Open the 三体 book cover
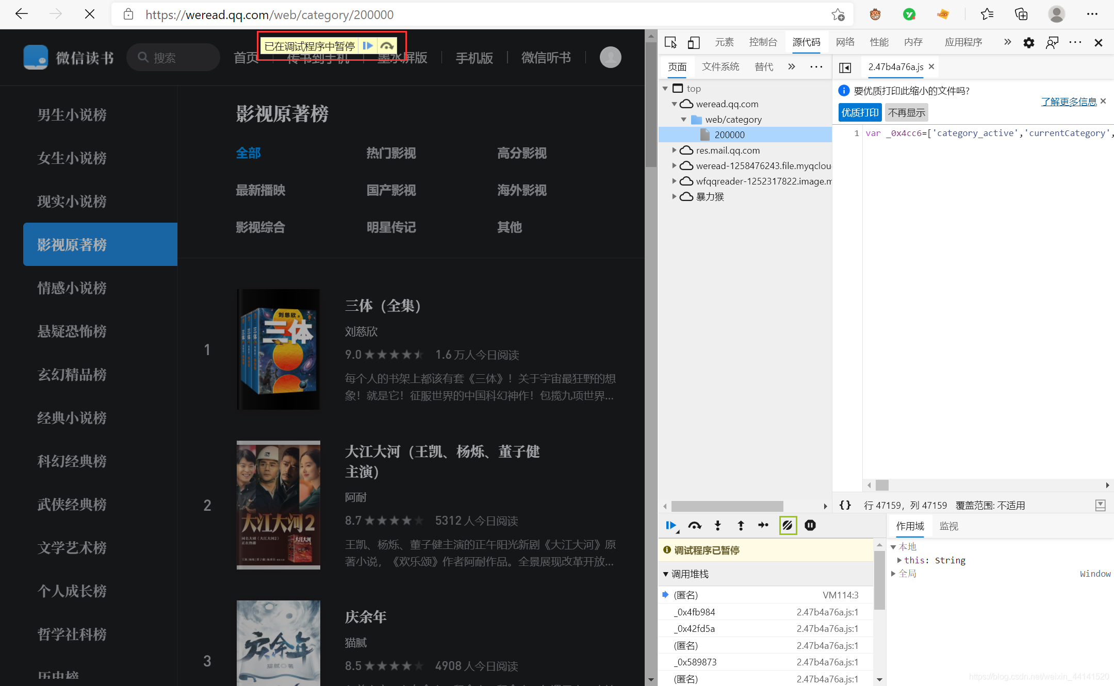Screen dimensions: 1114x686 278,349
